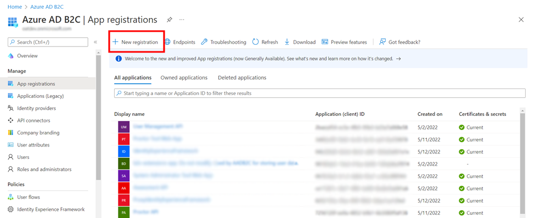Click 5/12/2022 date in ID row
The image size is (535, 218).
tap(429, 152)
